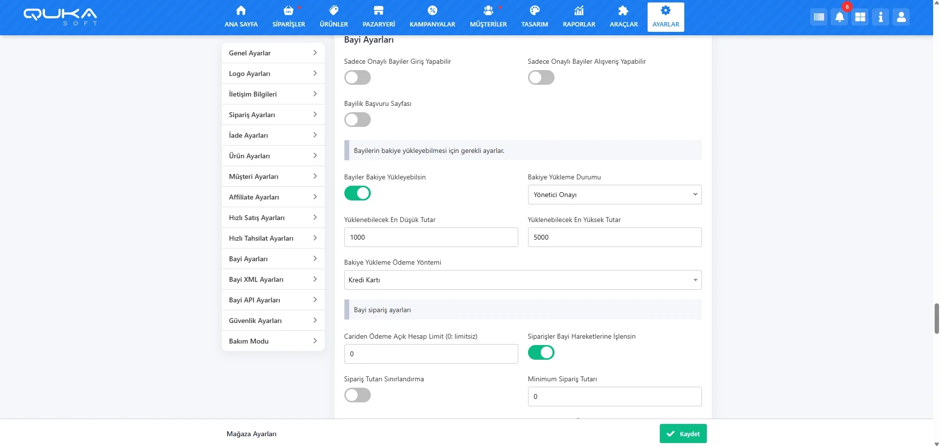Open Bakiye Yükleme Ödeme Yöntemi dropdown

pyautogui.click(x=523, y=280)
